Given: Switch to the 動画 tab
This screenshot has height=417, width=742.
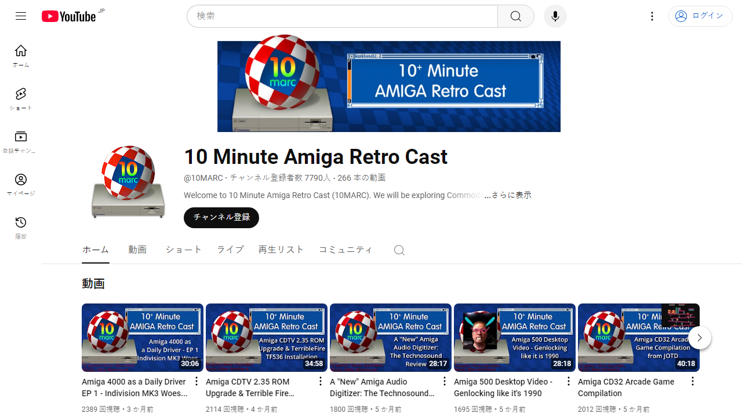Looking at the screenshot, I should click(x=137, y=250).
